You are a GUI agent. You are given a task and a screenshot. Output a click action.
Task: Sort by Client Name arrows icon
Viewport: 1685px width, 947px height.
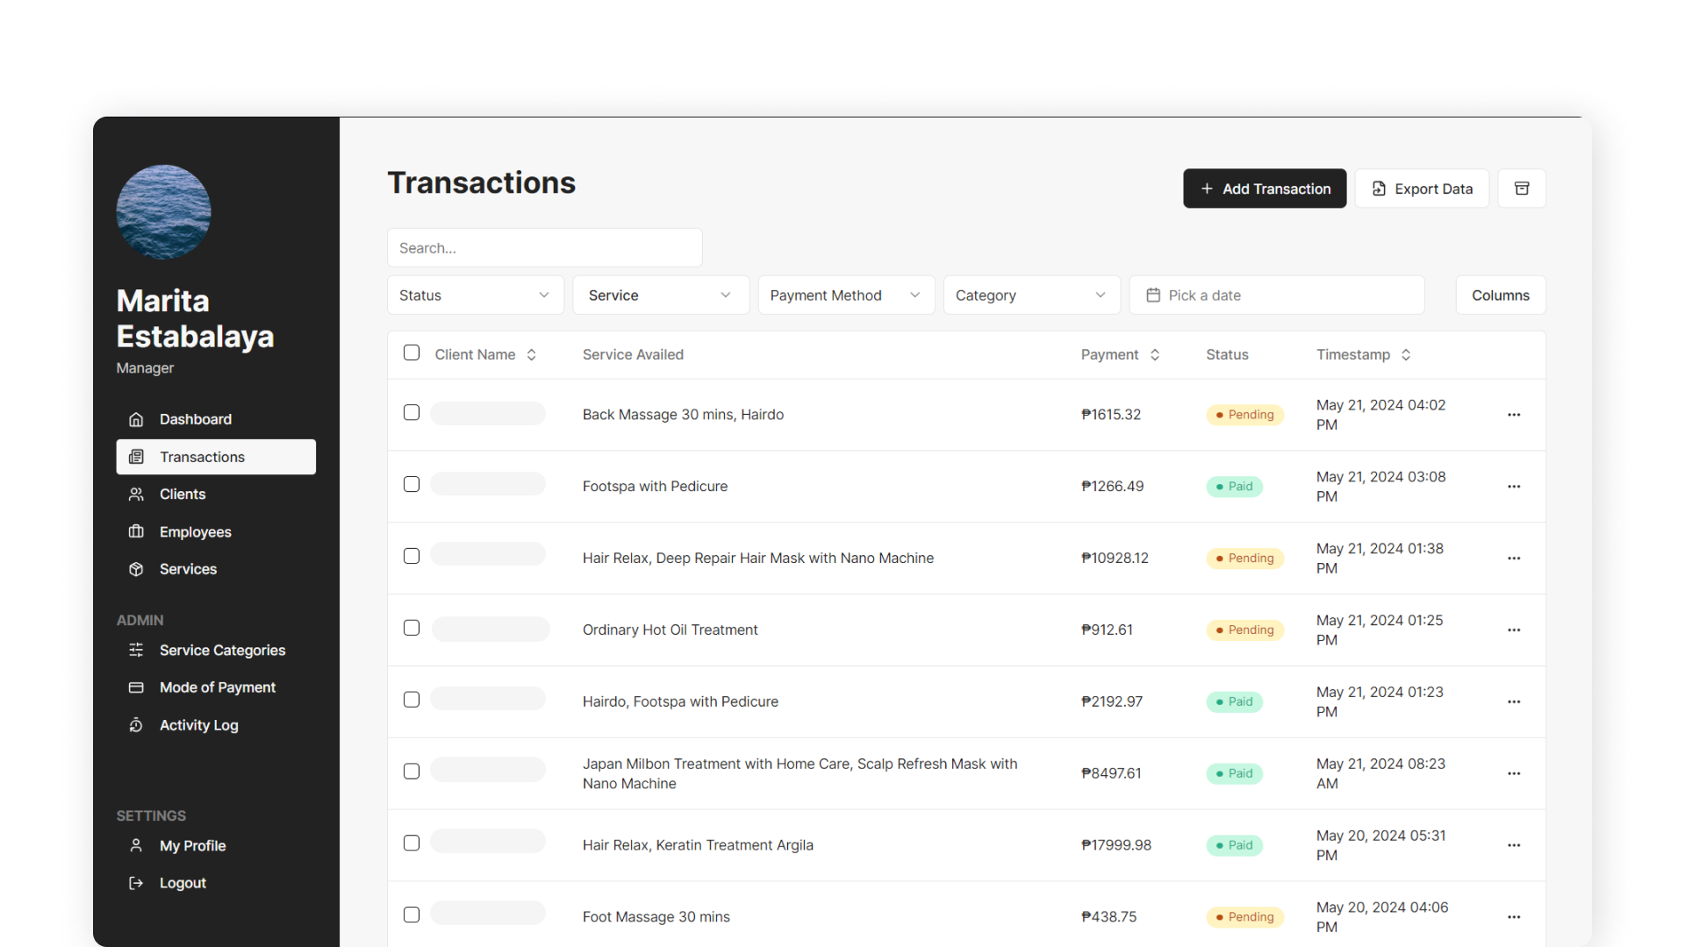(x=531, y=355)
